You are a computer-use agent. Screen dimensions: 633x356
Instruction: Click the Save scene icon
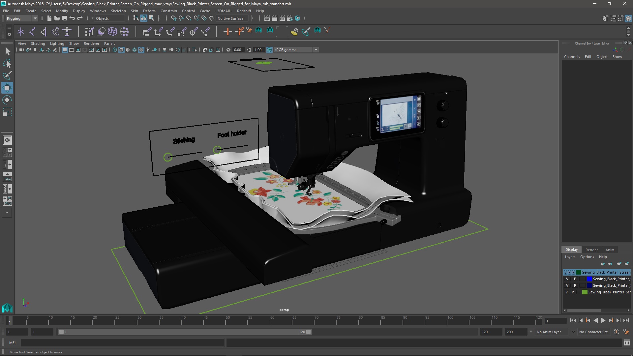coord(65,18)
